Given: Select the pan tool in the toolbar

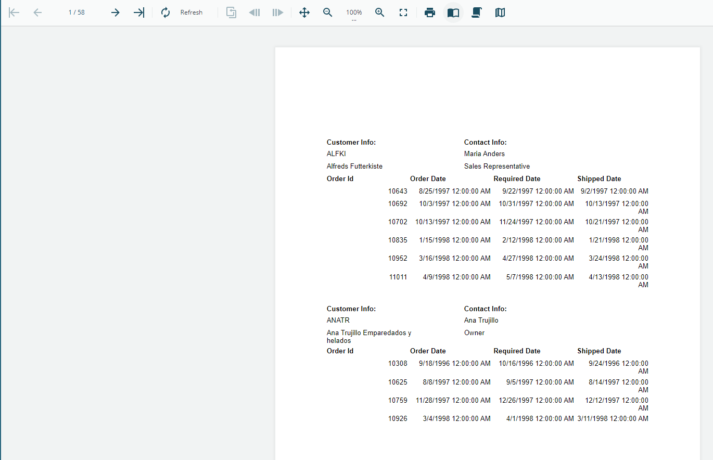Looking at the screenshot, I should tap(304, 12).
